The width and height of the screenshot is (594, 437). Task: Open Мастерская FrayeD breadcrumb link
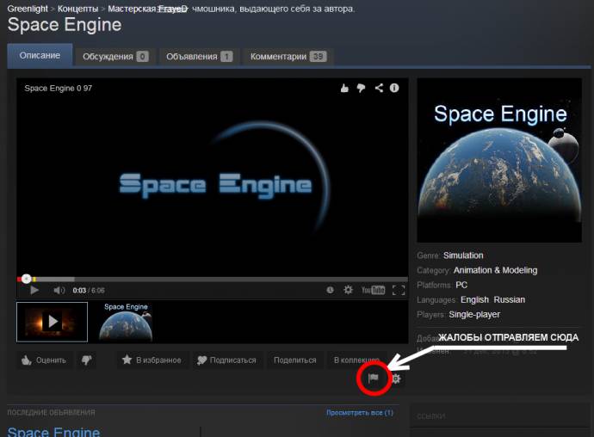(x=147, y=9)
